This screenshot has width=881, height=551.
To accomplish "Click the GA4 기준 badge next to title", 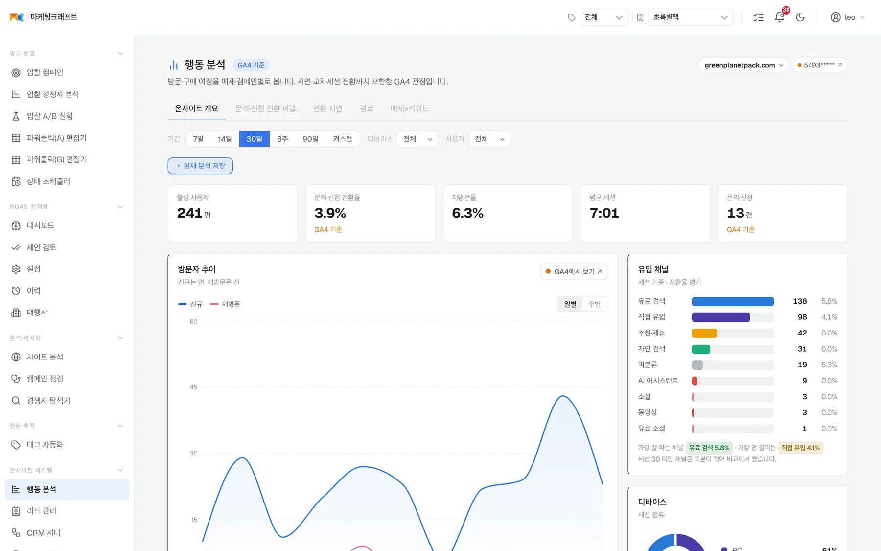I will pyautogui.click(x=251, y=65).
